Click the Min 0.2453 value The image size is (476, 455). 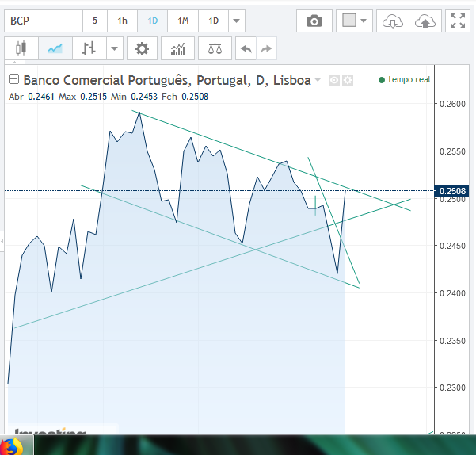(x=134, y=97)
